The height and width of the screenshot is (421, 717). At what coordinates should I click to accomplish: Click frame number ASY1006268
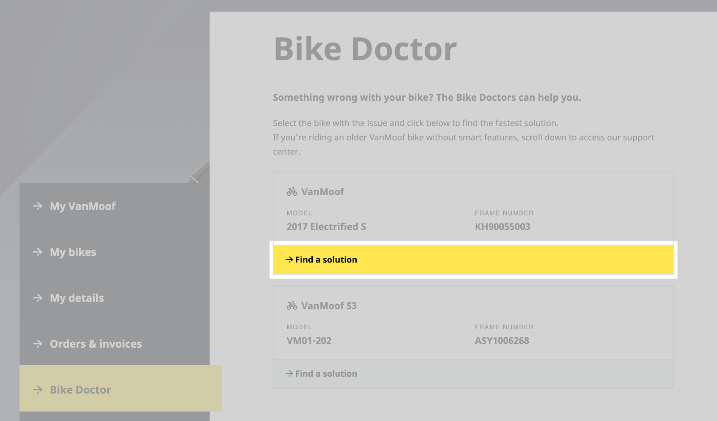[x=502, y=341]
